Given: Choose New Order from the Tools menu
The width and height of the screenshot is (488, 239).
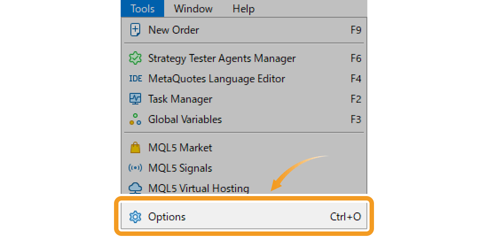Looking at the screenshot, I should click(173, 30).
